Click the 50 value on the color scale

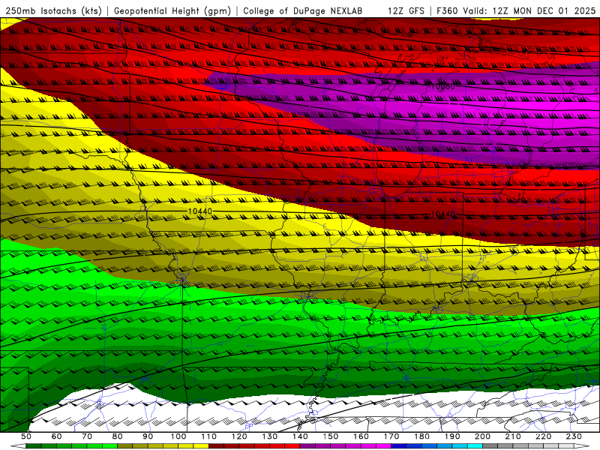point(26,436)
